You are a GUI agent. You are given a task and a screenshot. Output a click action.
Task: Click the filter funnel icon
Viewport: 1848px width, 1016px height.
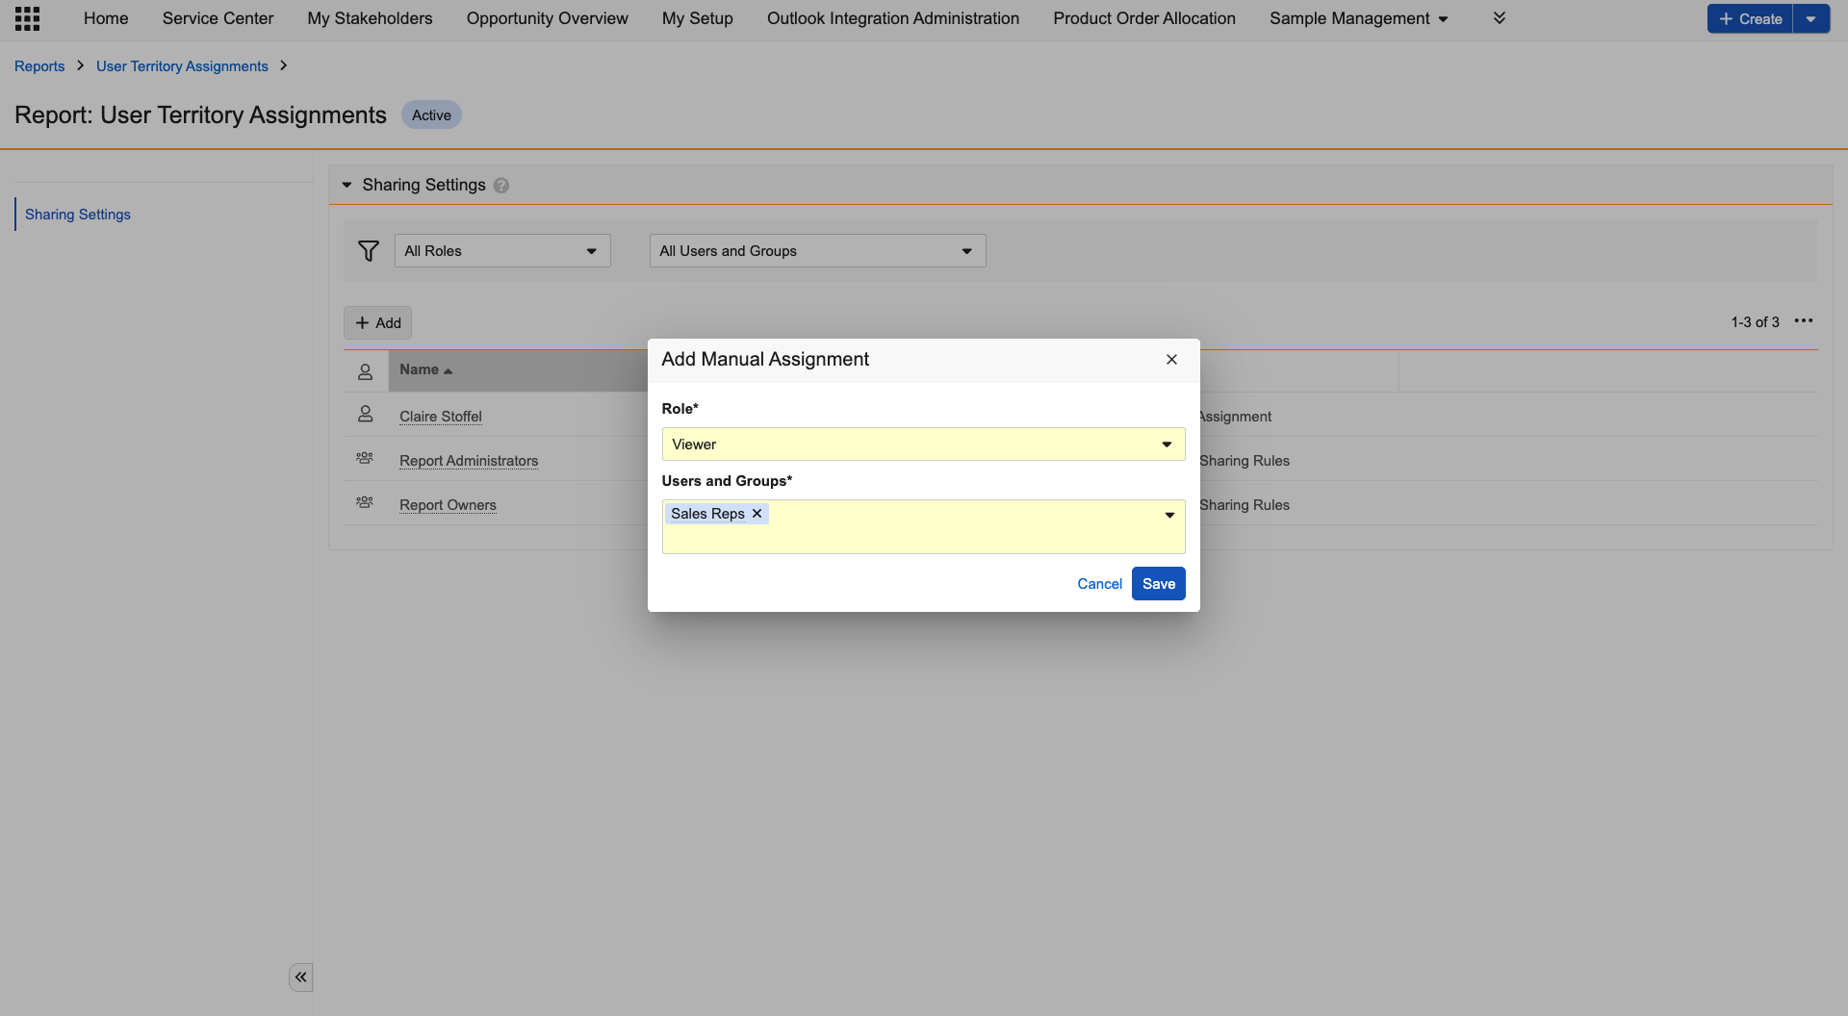tap(368, 251)
